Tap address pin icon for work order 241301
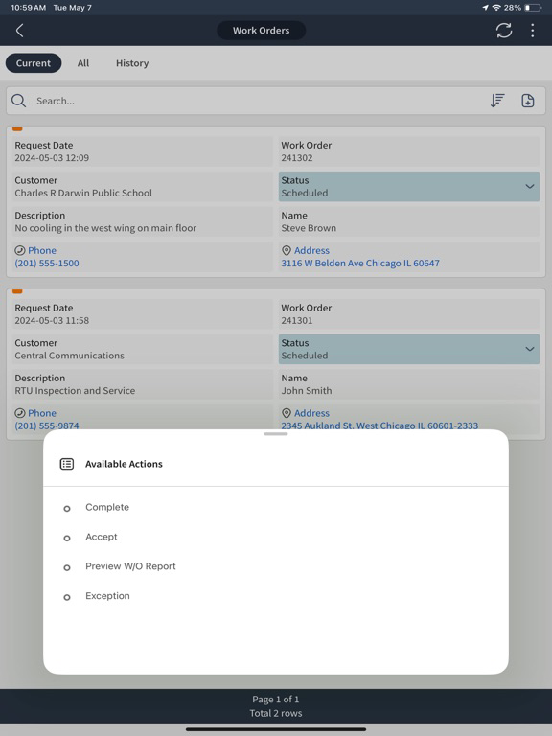The image size is (552, 736). click(287, 413)
